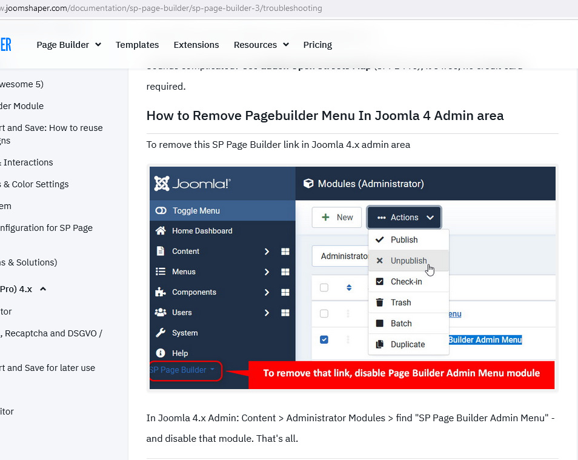This screenshot has width=578, height=460.
Task: Click the Trash bin icon
Action: pos(380,302)
